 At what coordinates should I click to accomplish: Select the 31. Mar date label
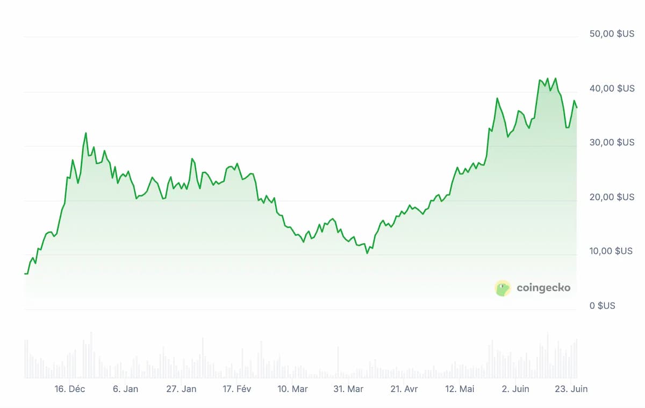(x=348, y=389)
